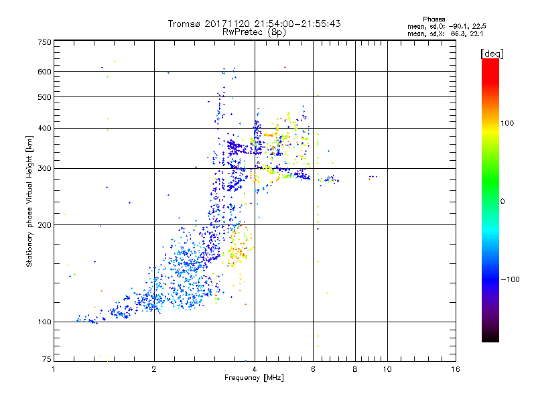Click the 'Stationary phase Virtual Height [km]' axis title
Viewport: 536px width, 402px height.
click(x=29, y=202)
